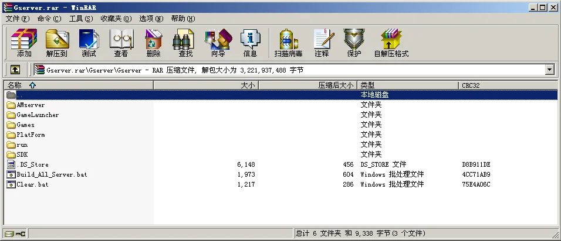Select the AMserver folder
The width and height of the screenshot is (561, 241).
point(31,105)
